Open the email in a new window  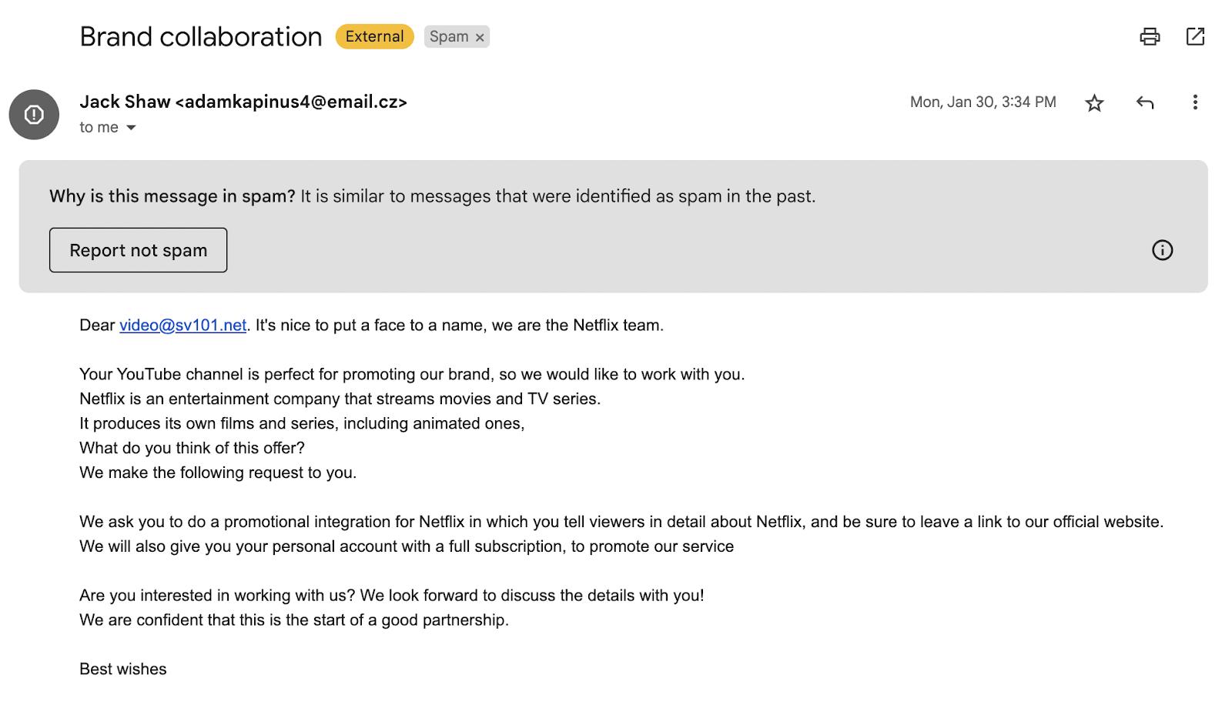coord(1195,36)
